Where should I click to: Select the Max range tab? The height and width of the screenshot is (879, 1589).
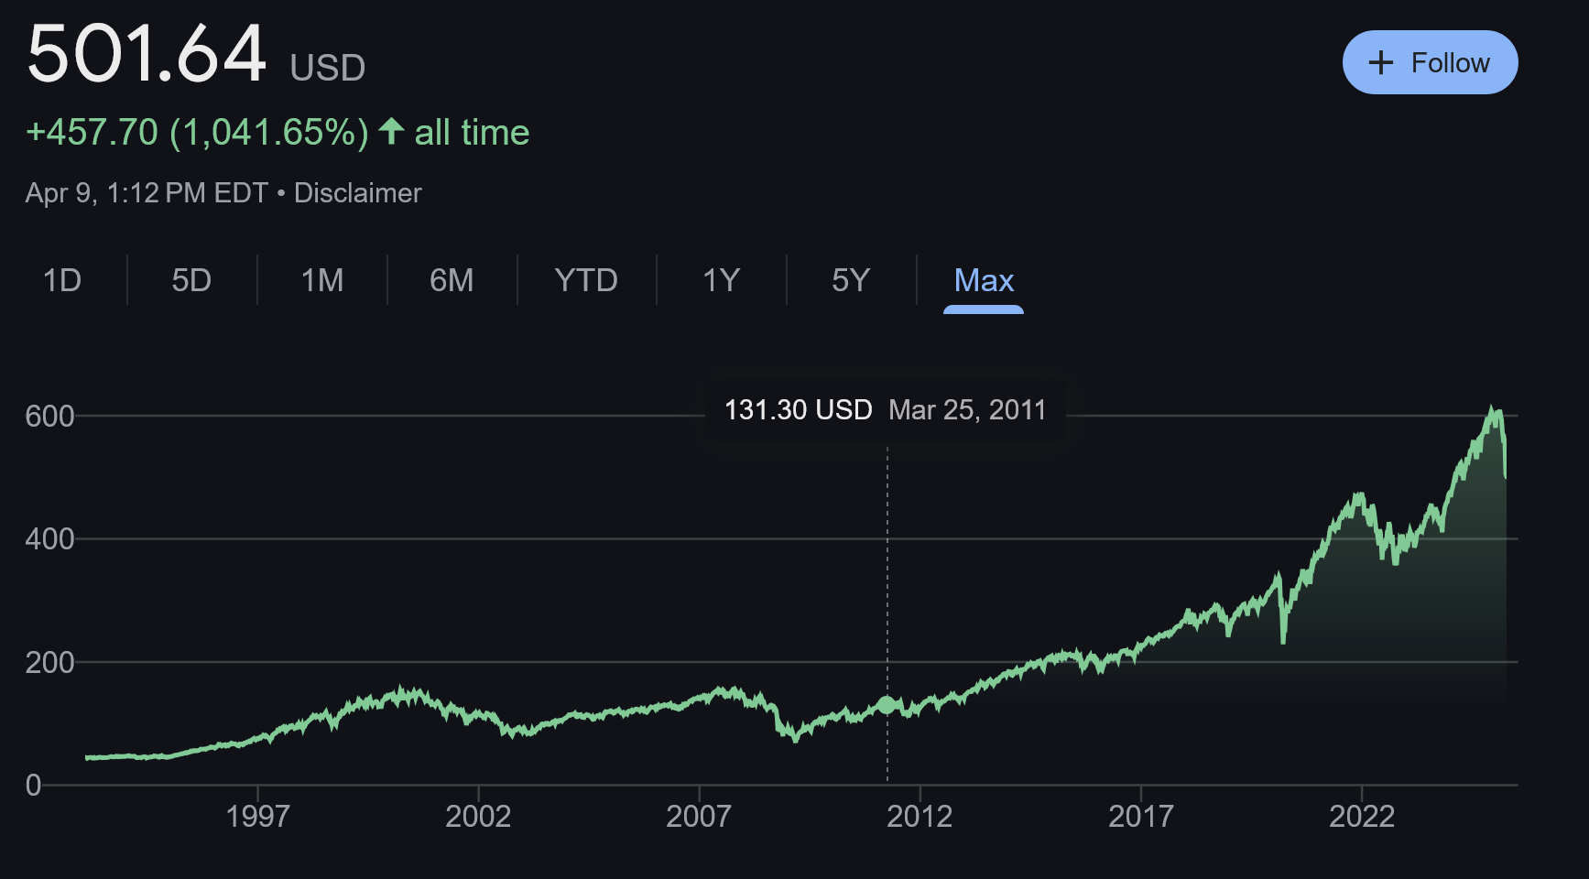pyautogui.click(x=984, y=280)
